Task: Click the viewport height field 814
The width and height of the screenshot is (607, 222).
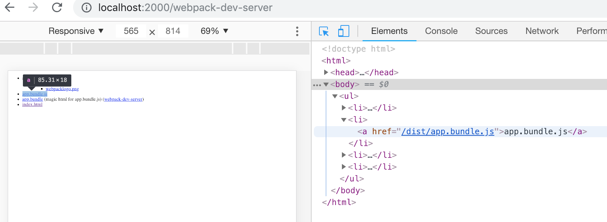Action: tap(173, 31)
